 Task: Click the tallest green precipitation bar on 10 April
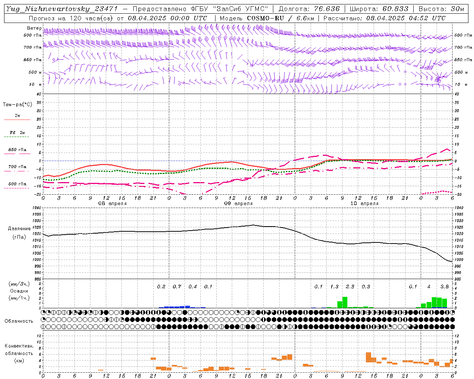[x=345, y=302]
